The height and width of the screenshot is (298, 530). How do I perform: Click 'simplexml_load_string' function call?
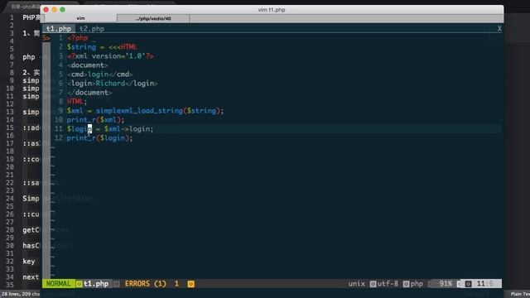click(139, 111)
